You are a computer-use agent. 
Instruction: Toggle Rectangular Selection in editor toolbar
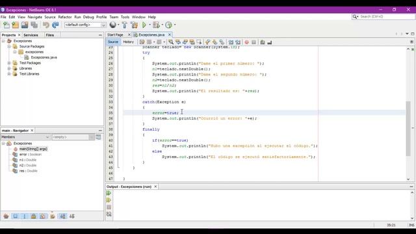[x=199, y=42]
